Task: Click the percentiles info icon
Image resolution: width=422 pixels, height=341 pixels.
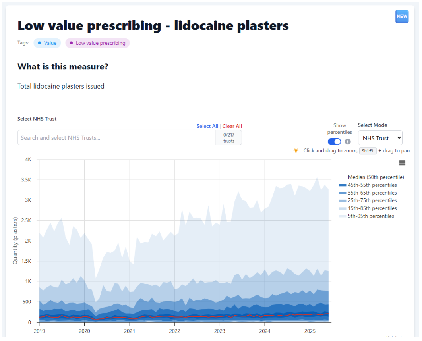Action: pyautogui.click(x=348, y=142)
